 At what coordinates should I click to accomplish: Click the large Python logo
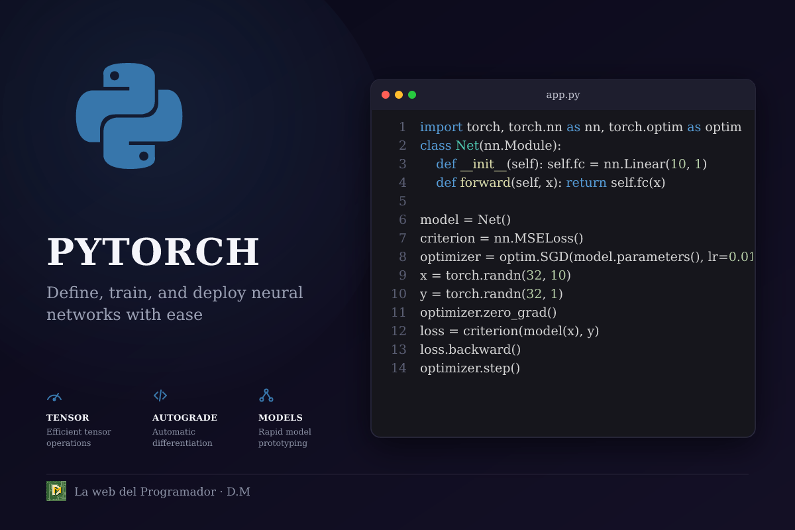pos(129,116)
